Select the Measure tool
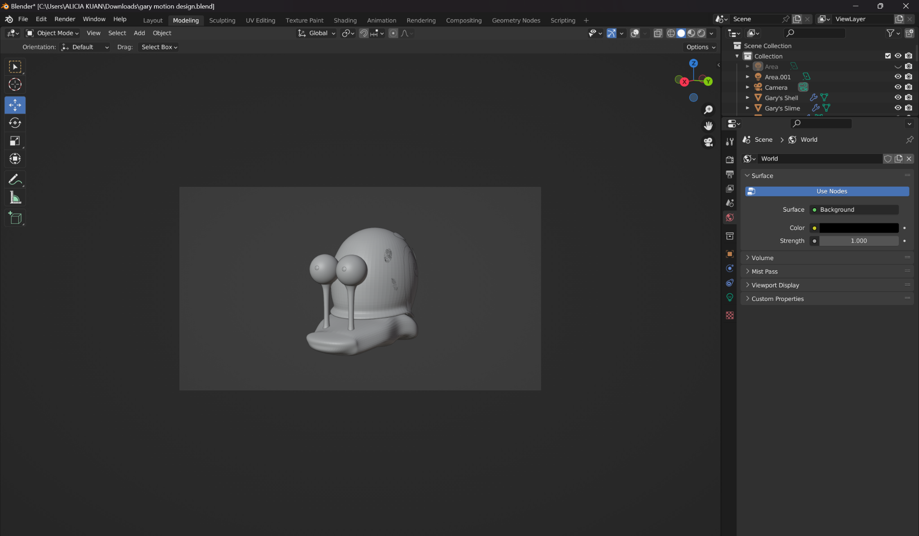Image resolution: width=919 pixels, height=536 pixels. [x=15, y=198]
